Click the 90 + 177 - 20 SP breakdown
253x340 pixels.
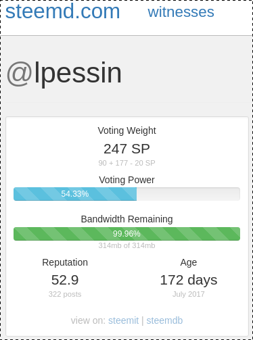click(x=127, y=163)
